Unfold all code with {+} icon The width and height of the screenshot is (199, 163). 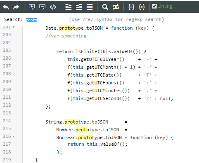[142, 7]
